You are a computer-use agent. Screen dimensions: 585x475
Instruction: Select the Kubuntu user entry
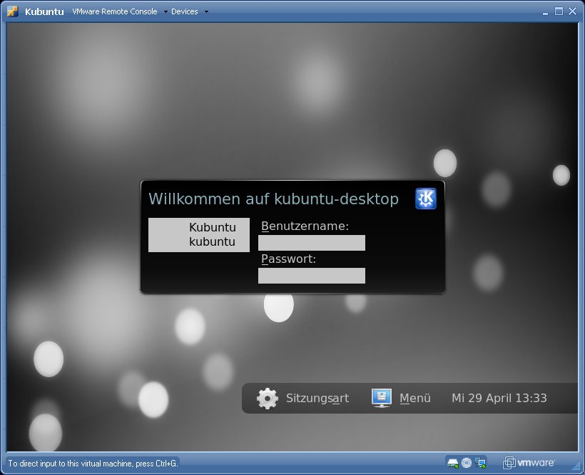[x=199, y=235]
